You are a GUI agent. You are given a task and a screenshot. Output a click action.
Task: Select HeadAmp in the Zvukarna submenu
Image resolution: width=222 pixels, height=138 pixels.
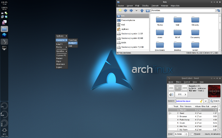pyautogui.click(x=73, y=40)
